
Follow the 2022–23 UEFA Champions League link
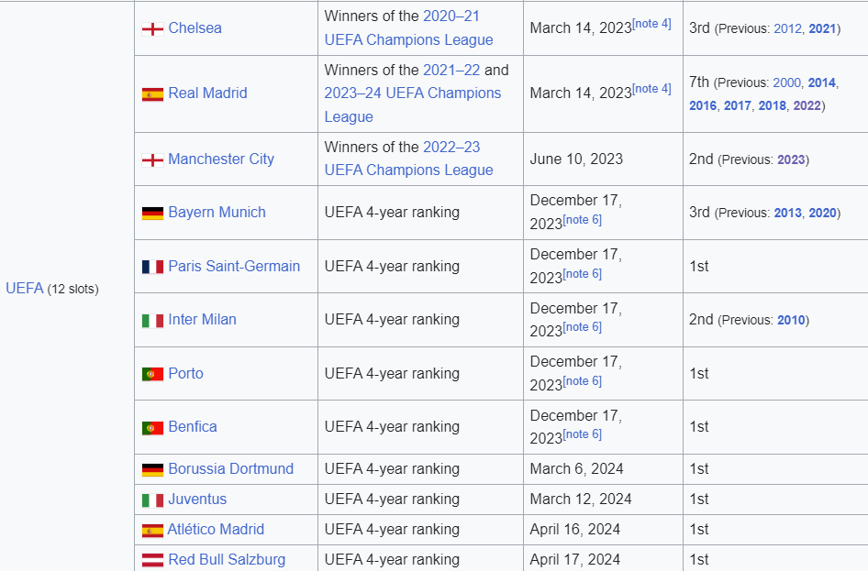click(x=408, y=159)
